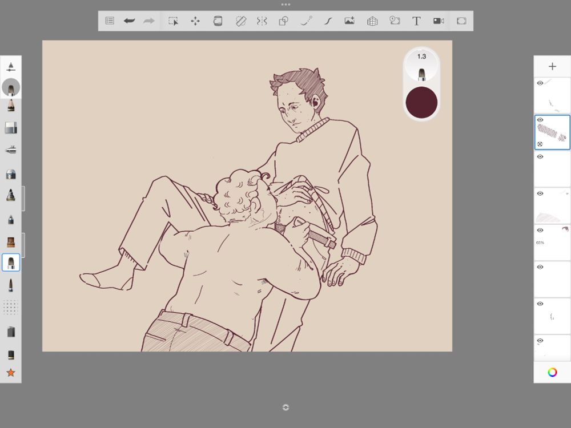The image size is (571, 428).
Task: Reveal the hidden toolbar via top ellipsis
Action: [x=285, y=4]
